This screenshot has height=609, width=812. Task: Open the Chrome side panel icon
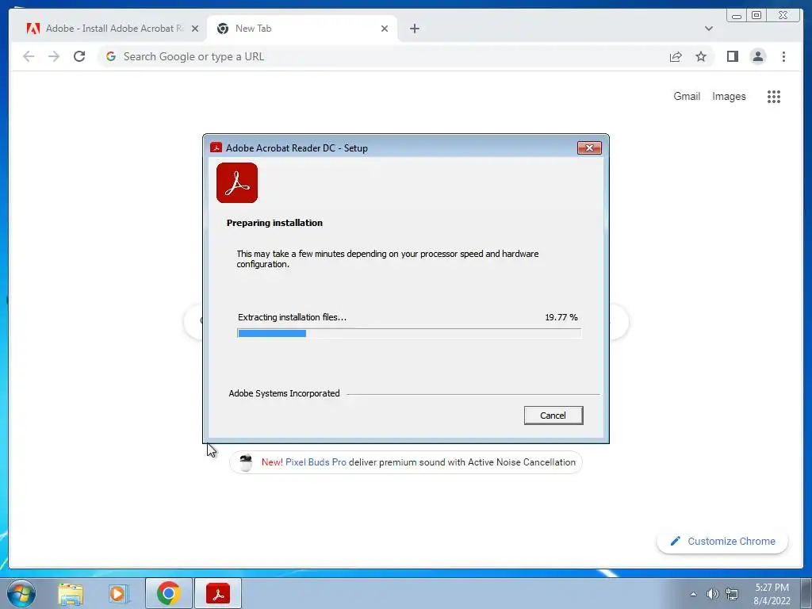tap(732, 56)
